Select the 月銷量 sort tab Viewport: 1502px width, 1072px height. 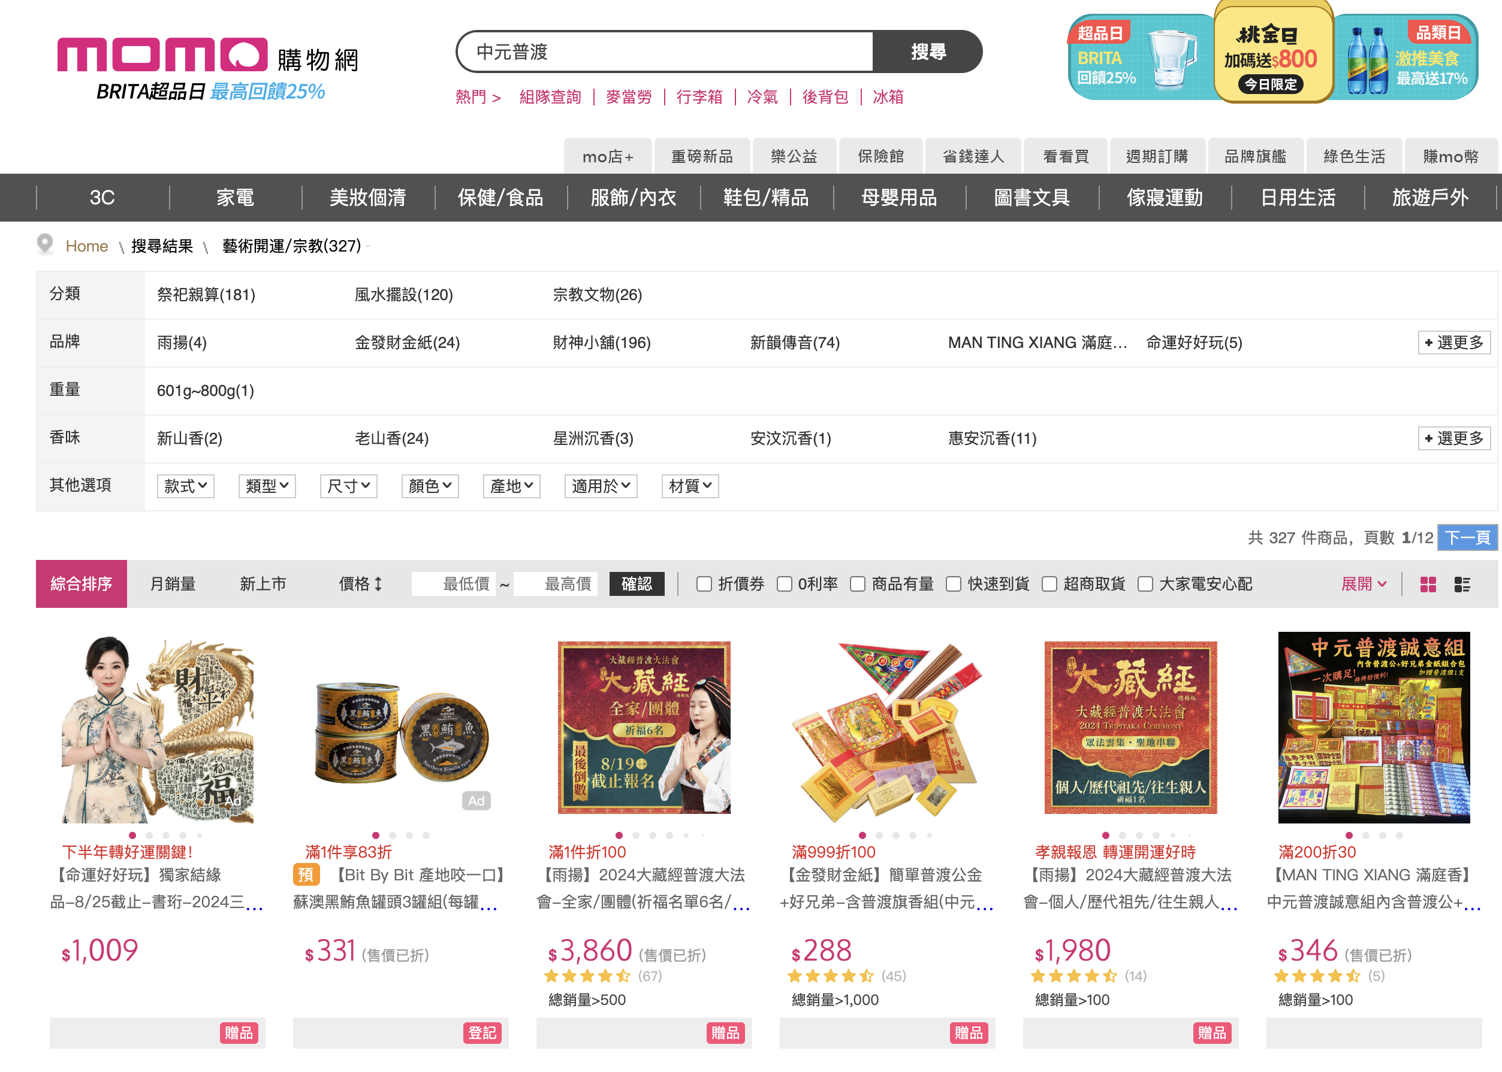click(x=173, y=583)
